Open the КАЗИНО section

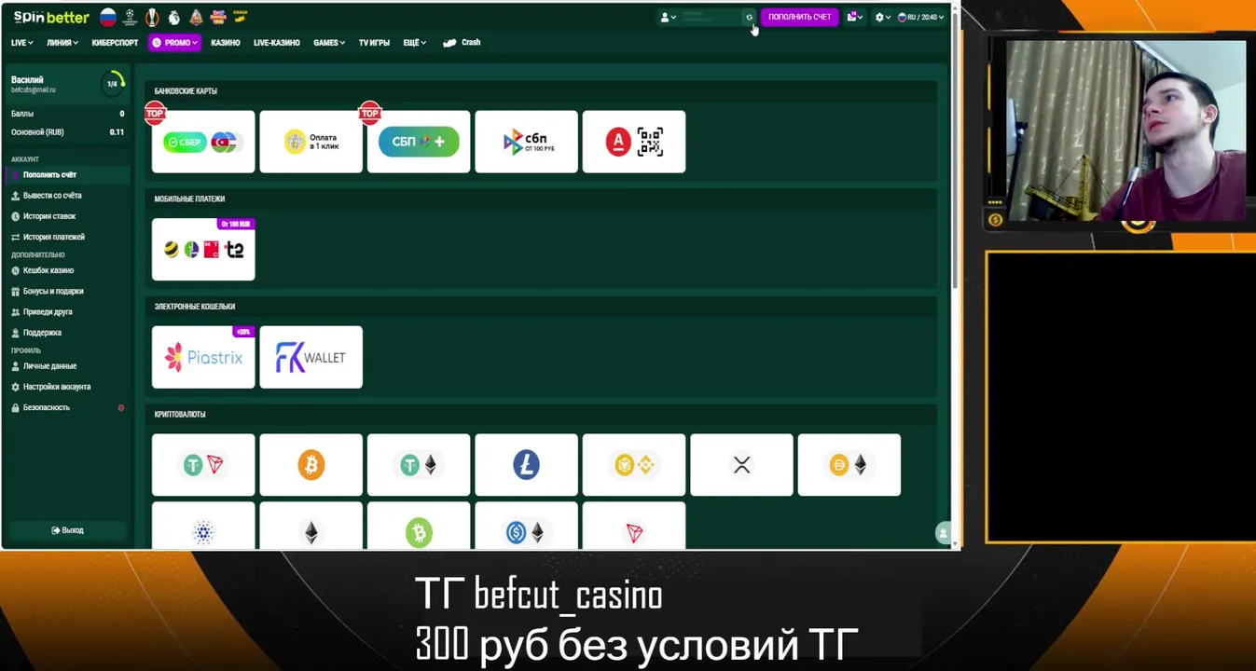tap(226, 43)
